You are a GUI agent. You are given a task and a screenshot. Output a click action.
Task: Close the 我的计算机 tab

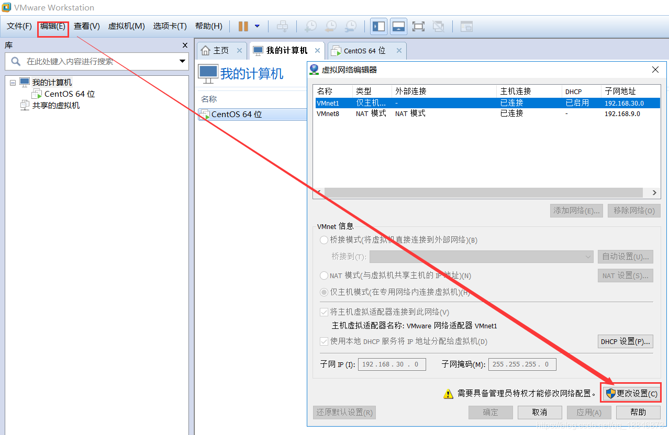click(x=318, y=51)
